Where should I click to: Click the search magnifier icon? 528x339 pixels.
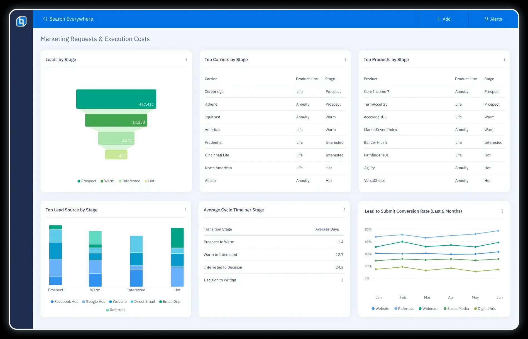[45, 19]
